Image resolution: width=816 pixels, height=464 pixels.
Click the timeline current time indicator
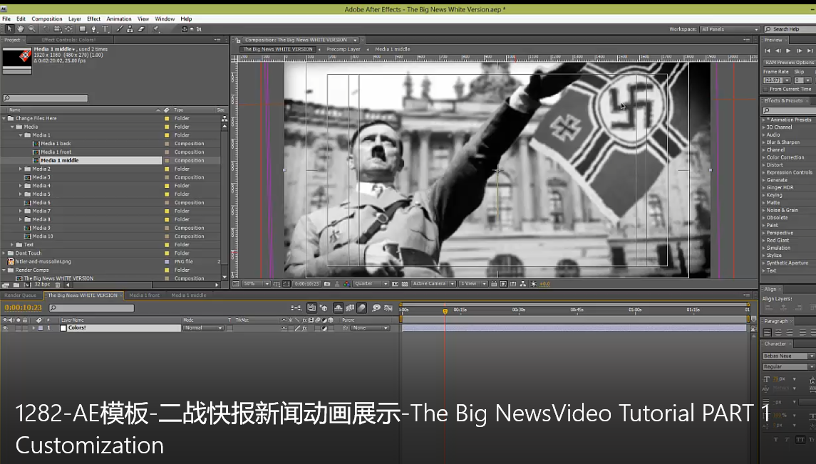pyautogui.click(x=445, y=311)
